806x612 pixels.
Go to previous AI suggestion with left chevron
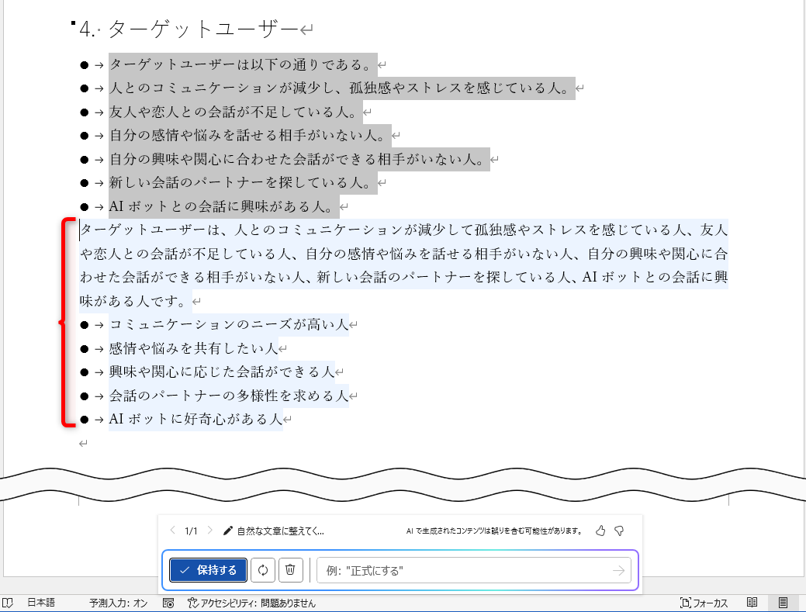[x=171, y=531]
